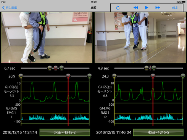The image size is (187, 140).
Task: Tap the left GJ-GS(右) moment graph
Action: (55, 92)
